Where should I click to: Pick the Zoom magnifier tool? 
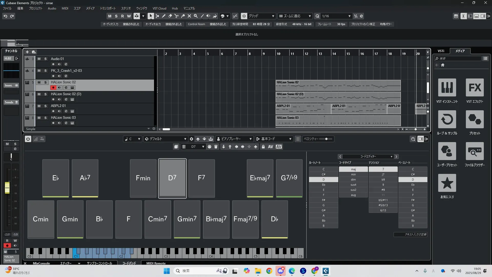(x=196, y=16)
